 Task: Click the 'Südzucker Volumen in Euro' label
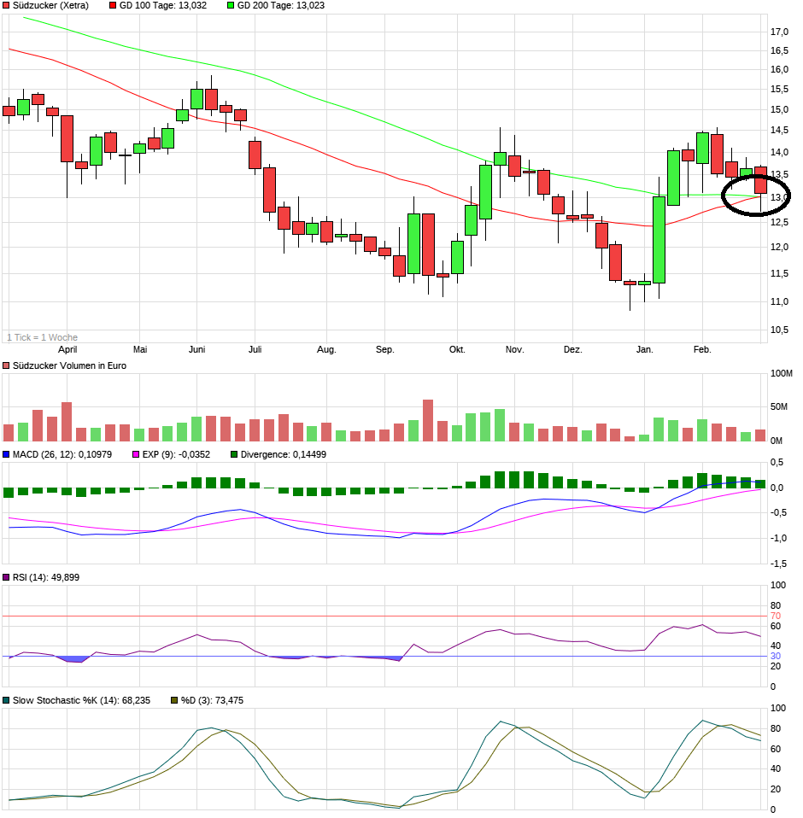[x=69, y=365]
